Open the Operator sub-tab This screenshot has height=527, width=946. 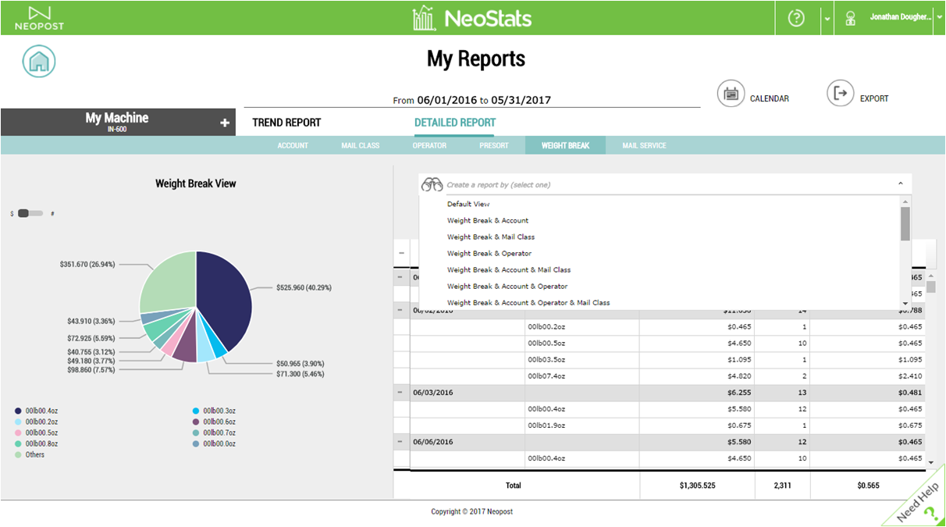[429, 145]
